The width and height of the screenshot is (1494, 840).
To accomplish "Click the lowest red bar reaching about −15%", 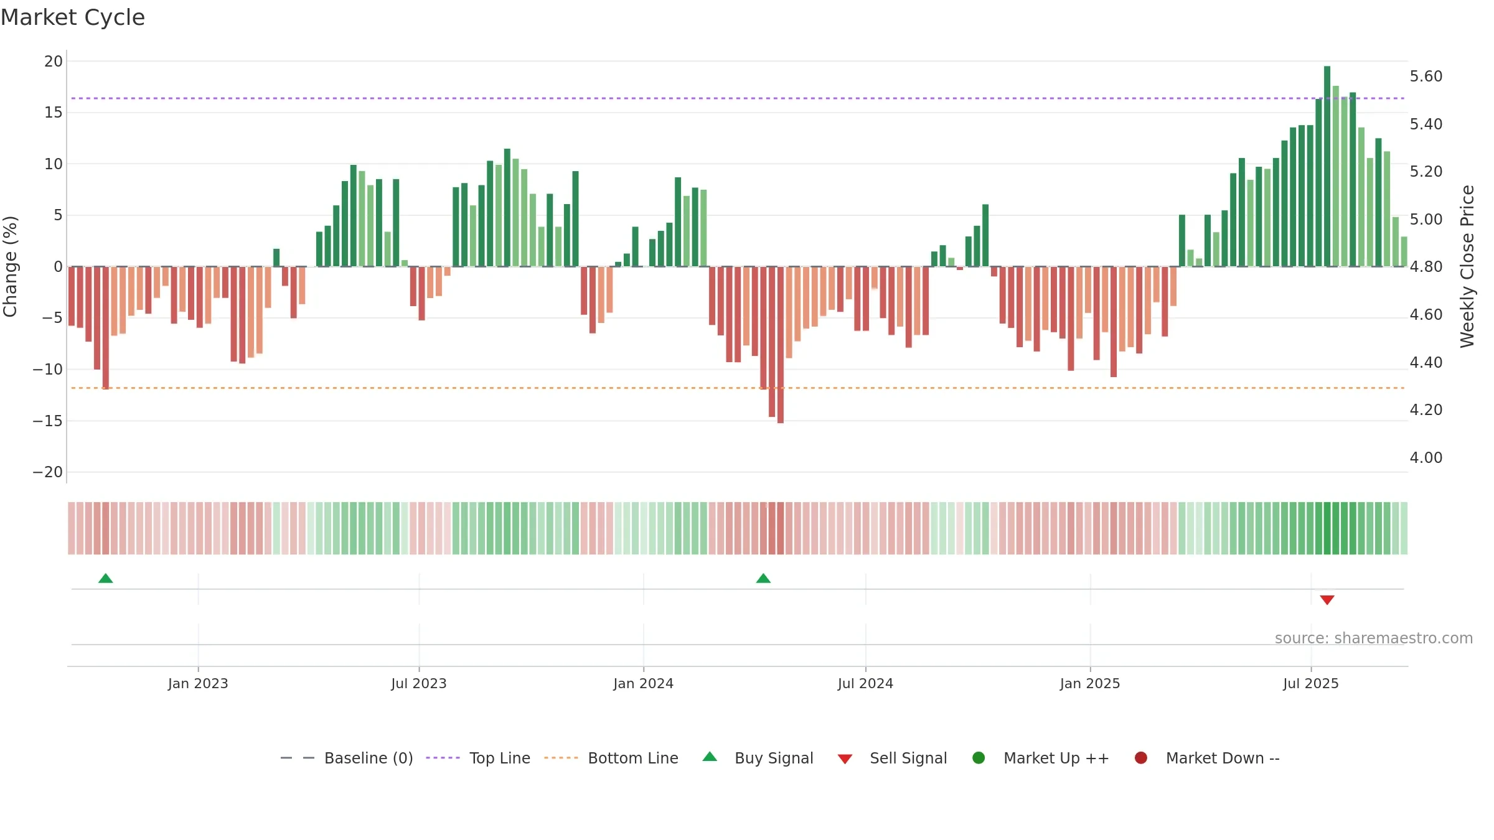I will pyautogui.click(x=781, y=345).
